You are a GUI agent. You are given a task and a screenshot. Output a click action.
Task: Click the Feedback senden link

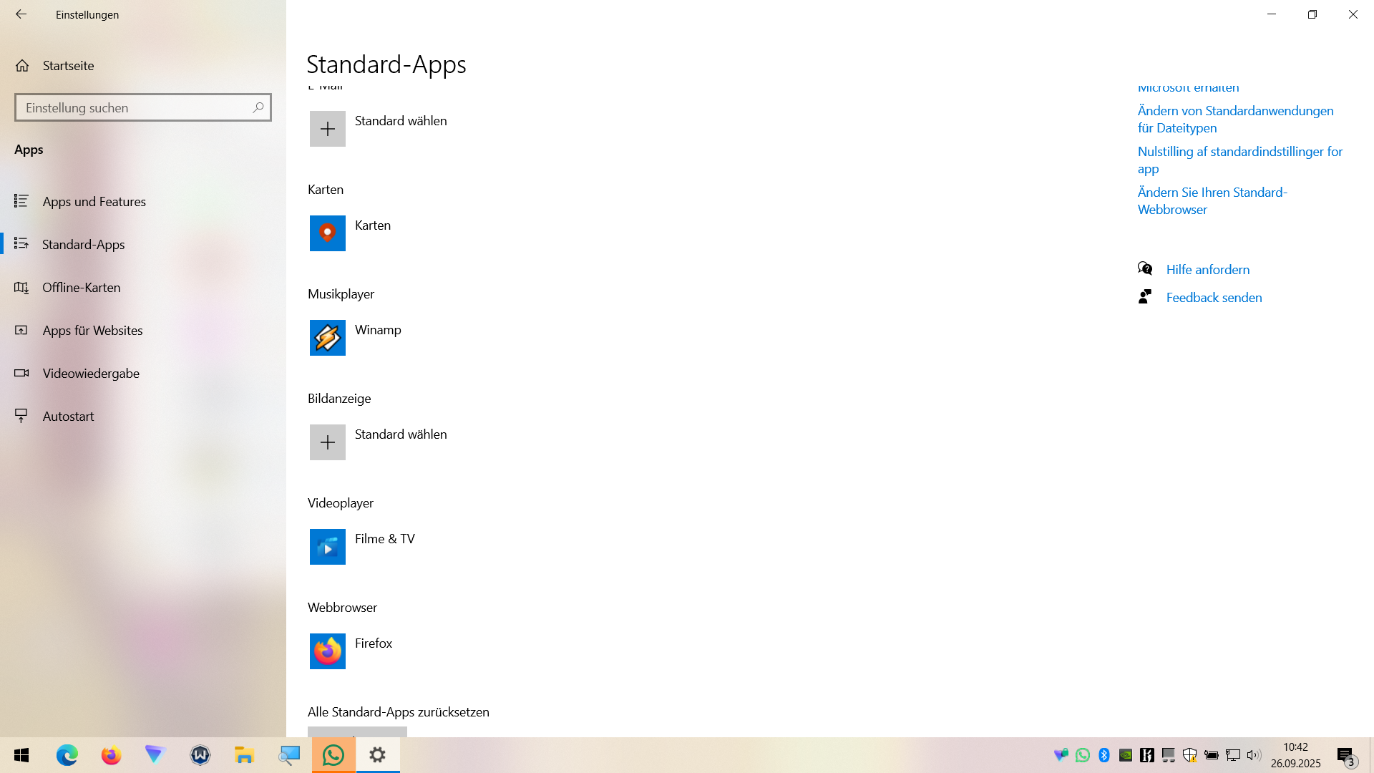click(1214, 298)
